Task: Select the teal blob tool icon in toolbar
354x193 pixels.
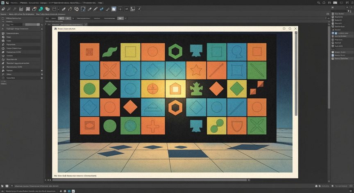Action: click(x=41, y=9)
